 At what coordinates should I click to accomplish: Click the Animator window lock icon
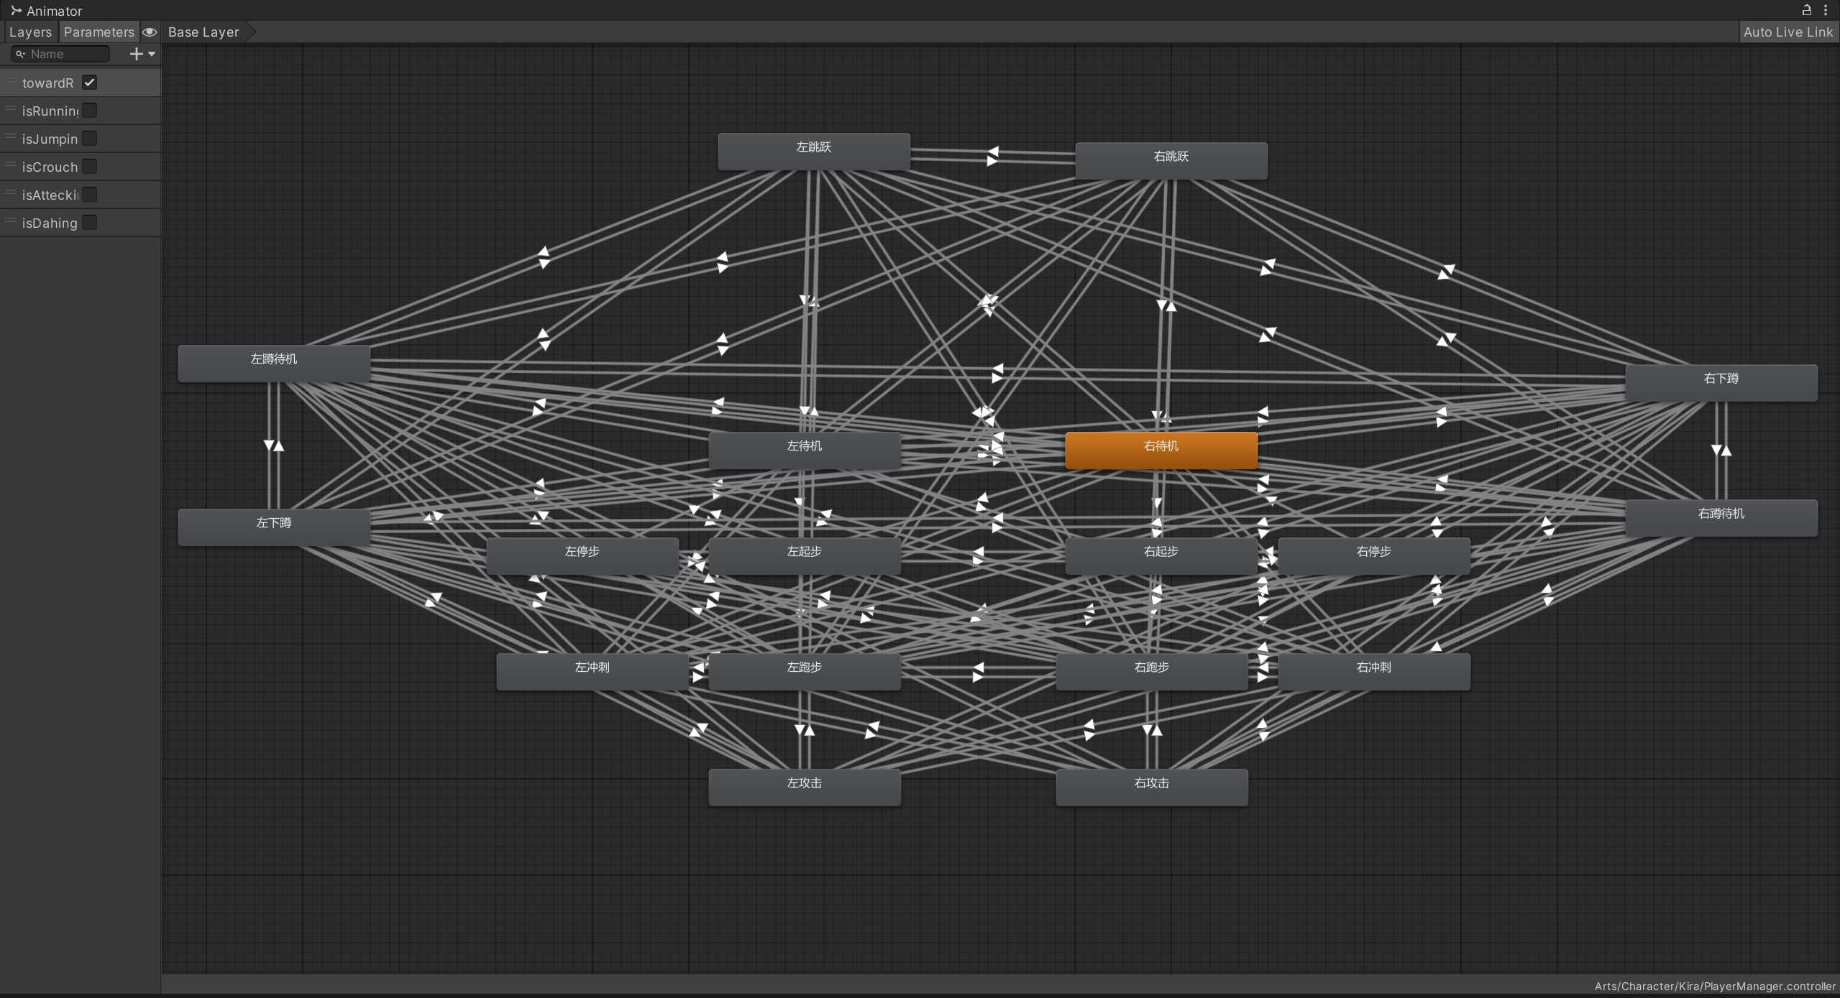pos(1806,10)
